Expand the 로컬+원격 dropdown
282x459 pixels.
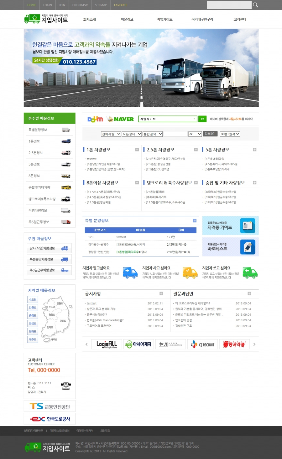point(230,134)
